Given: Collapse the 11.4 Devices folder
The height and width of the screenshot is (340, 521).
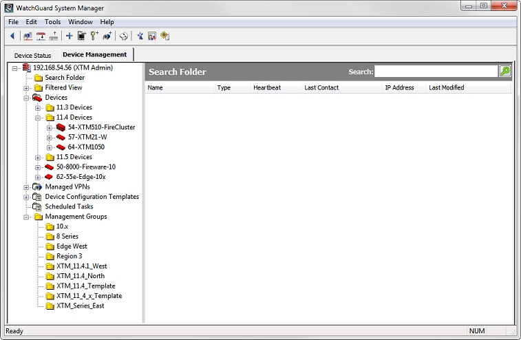Looking at the screenshot, I should [38, 118].
